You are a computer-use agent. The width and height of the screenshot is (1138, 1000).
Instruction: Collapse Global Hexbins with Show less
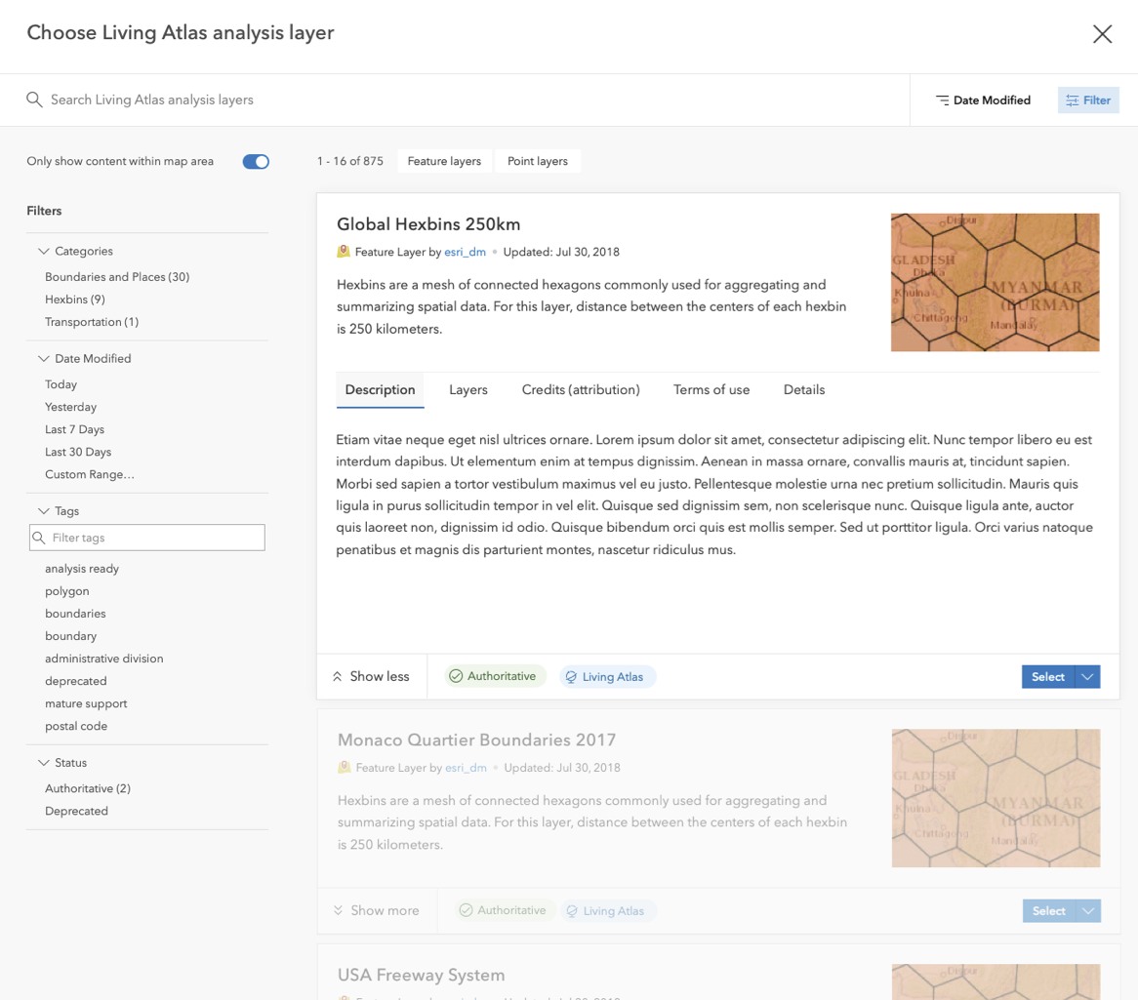[x=371, y=676]
